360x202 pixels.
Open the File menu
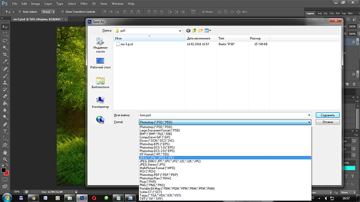tap(14, 4)
